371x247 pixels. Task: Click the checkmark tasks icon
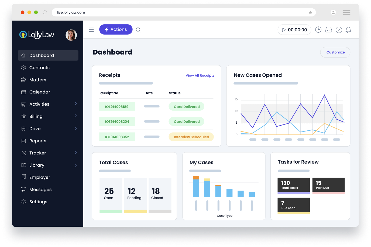point(339,30)
